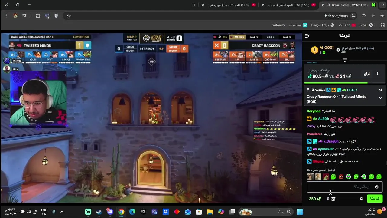The image size is (387, 218).
Task: Open 7rrby's username in chat
Action: pos(311,126)
